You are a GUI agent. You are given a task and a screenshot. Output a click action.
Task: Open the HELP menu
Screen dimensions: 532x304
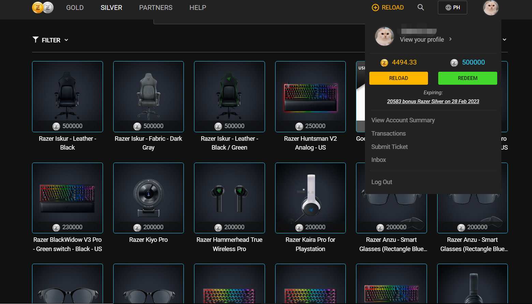pos(198,8)
